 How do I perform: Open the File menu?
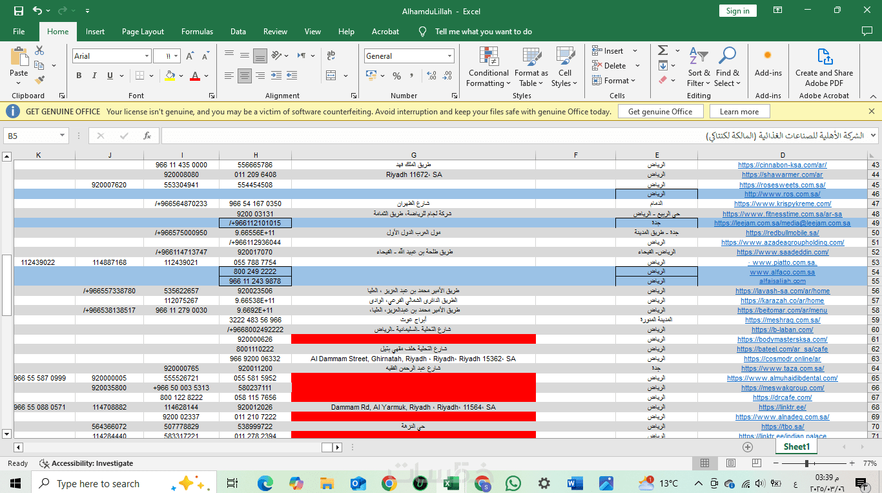pos(19,32)
